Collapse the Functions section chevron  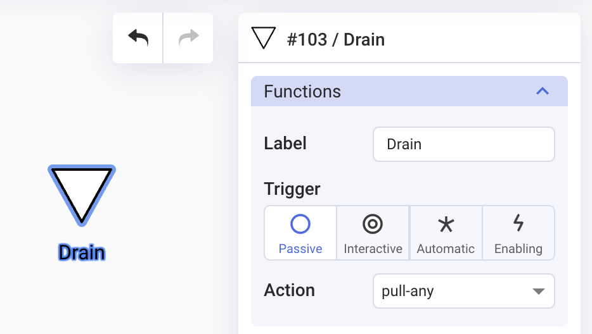(x=543, y=91)
